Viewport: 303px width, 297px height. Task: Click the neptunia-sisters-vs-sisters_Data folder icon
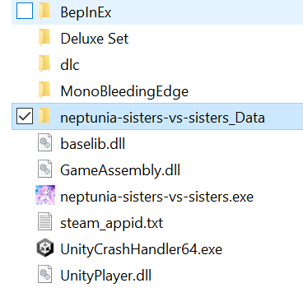click(x=44, y=117)
